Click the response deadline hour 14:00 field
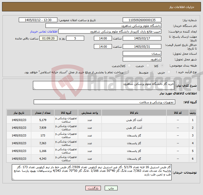Image resolution: width=203 pixels, height=195 pixels. [103, 38]
